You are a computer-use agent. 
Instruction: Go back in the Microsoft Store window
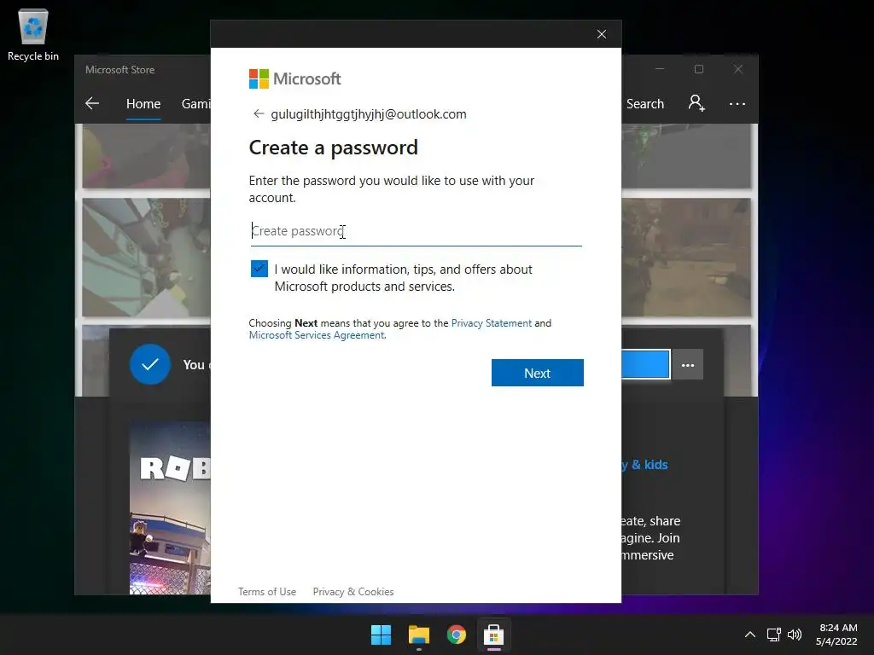[x=92, y=103]
